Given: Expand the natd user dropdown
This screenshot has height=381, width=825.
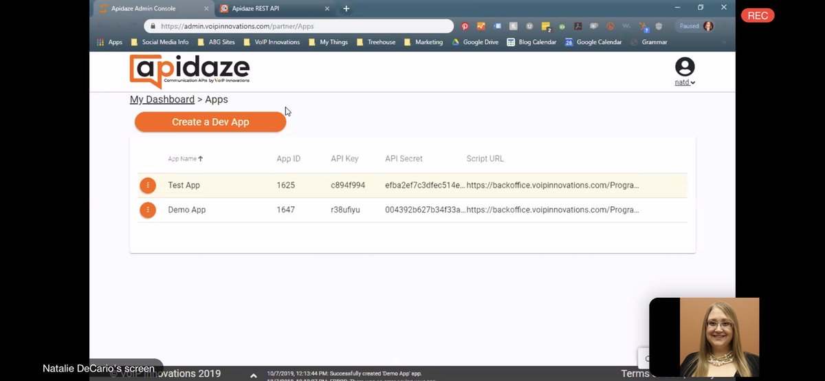Looking at the screenshot, I should (685, 83).
